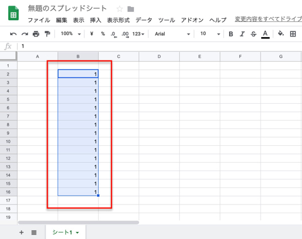
Task: Select row 17 header
Action: (8, 201)
